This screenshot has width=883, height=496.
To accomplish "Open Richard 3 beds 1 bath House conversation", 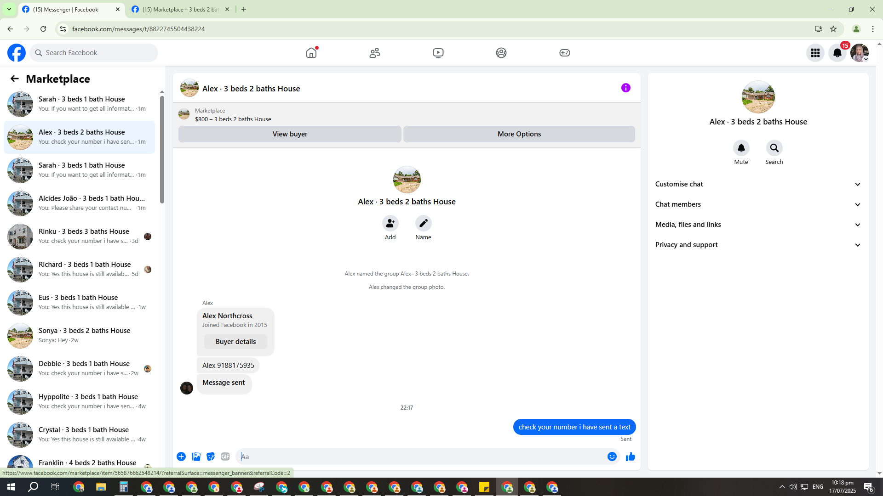I will tap(79, 270).
